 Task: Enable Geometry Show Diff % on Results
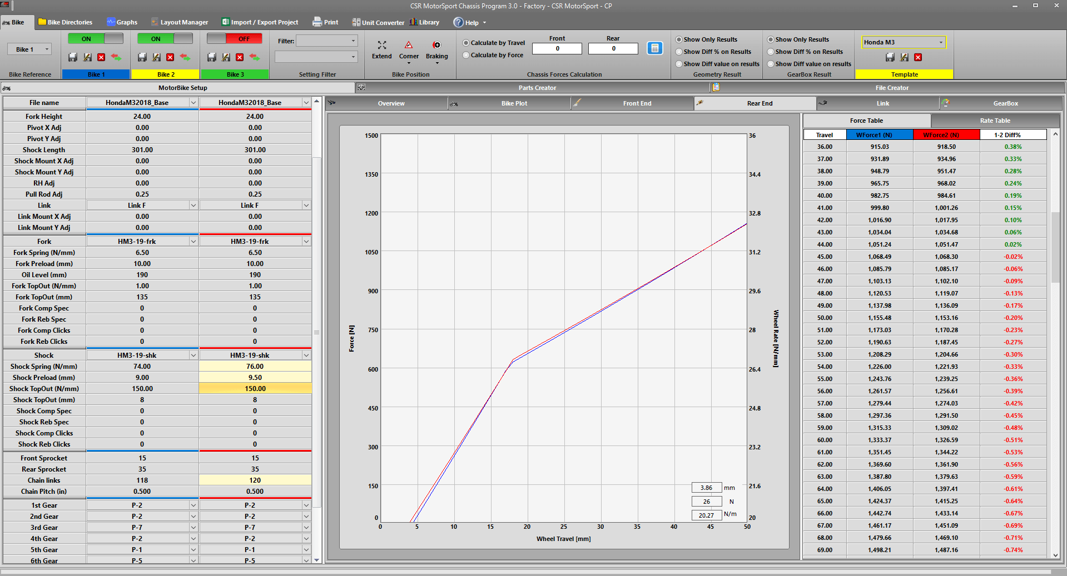pos(679,52)
